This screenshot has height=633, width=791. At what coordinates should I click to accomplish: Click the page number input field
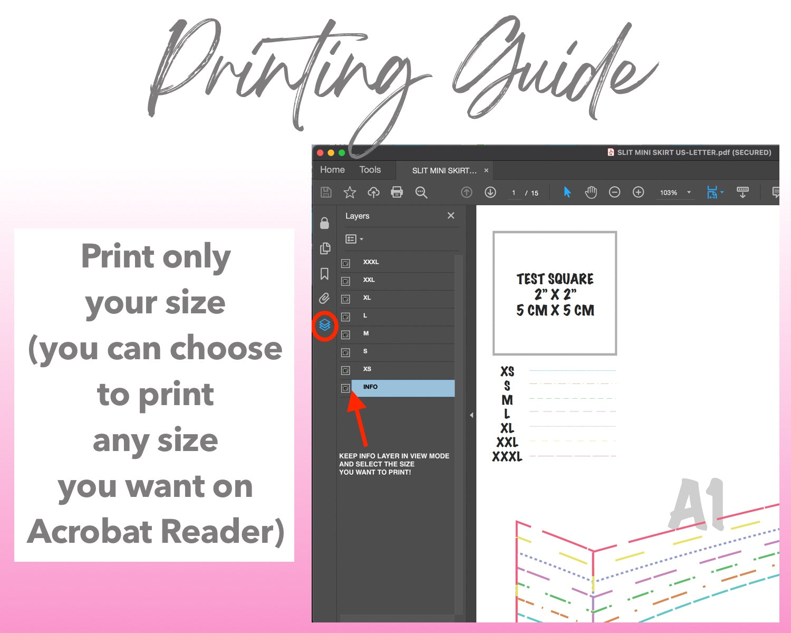click(514, 193)
